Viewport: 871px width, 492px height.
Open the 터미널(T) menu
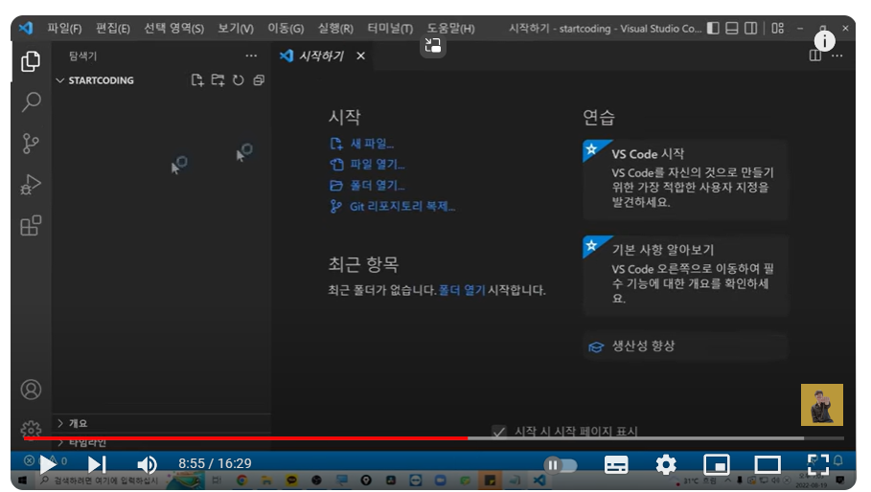click(x=390, y=29)
